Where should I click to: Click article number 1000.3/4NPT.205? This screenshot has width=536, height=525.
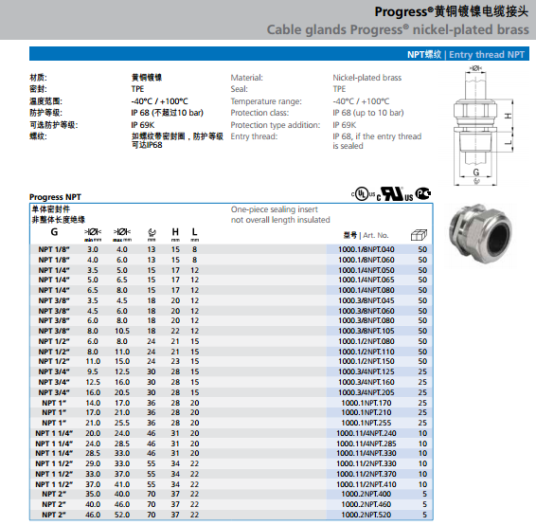[x=366, y=392]
